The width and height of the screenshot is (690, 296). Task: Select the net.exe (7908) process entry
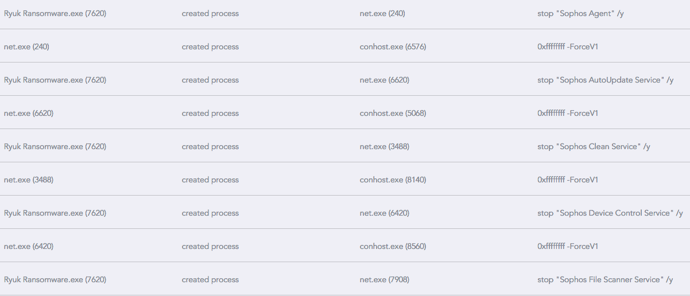click(384, 279)
